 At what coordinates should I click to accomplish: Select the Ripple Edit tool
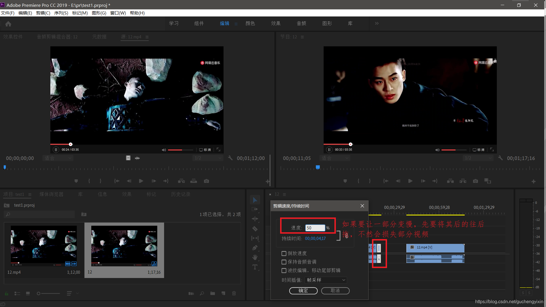click(255, 219)
